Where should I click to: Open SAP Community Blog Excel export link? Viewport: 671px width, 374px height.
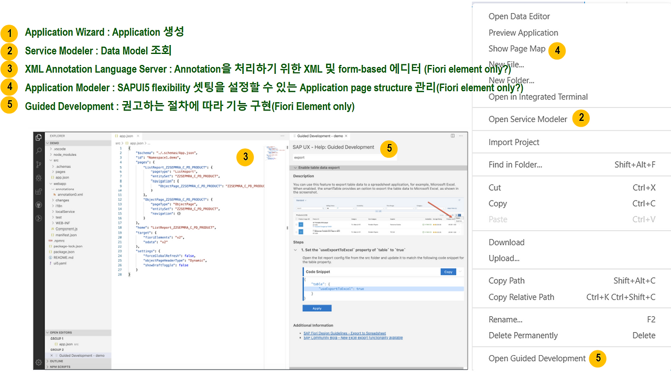pyautogui.click(x=353, y=338)
